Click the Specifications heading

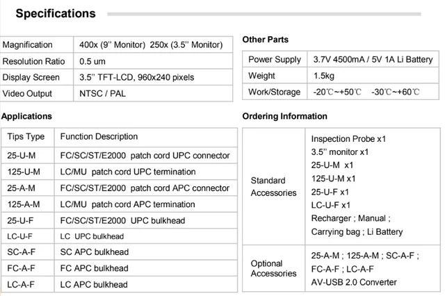[56, 14]
